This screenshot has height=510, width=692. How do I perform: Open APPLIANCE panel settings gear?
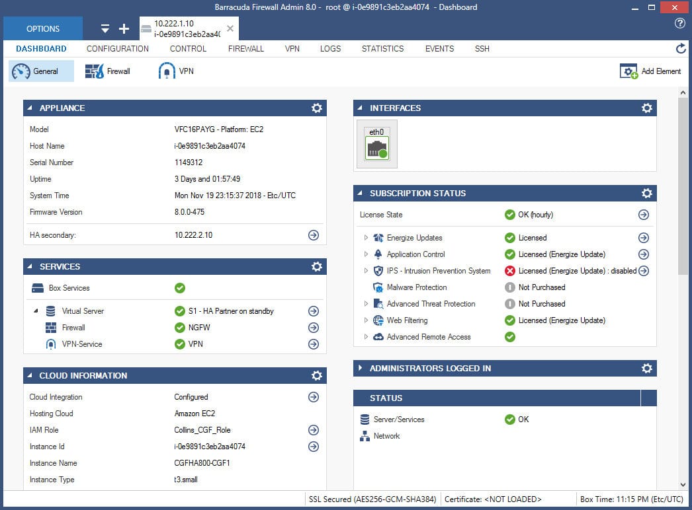coord(317,108)
